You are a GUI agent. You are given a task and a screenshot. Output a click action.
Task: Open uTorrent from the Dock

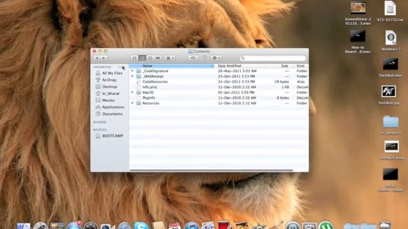326,225
